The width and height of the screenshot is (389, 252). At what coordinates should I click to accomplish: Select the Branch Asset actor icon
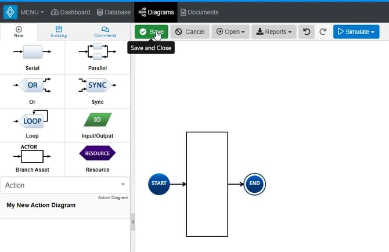coord(33,154)
